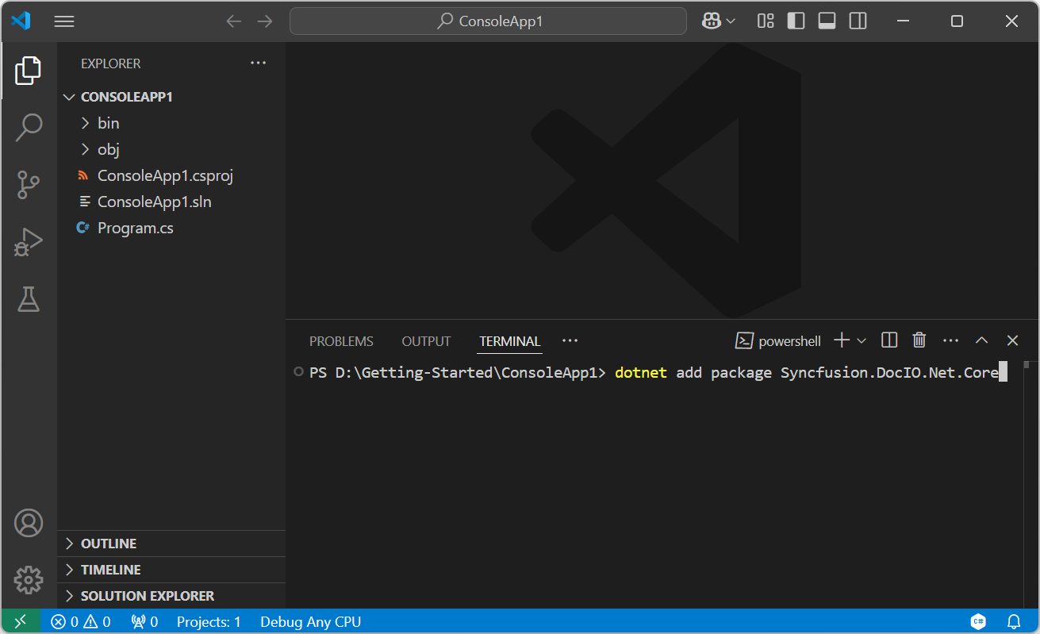The height and width of the screenshot is (634, 1040).
Task: Switch to the OUTPUT tab
Action: click(426, 341)
